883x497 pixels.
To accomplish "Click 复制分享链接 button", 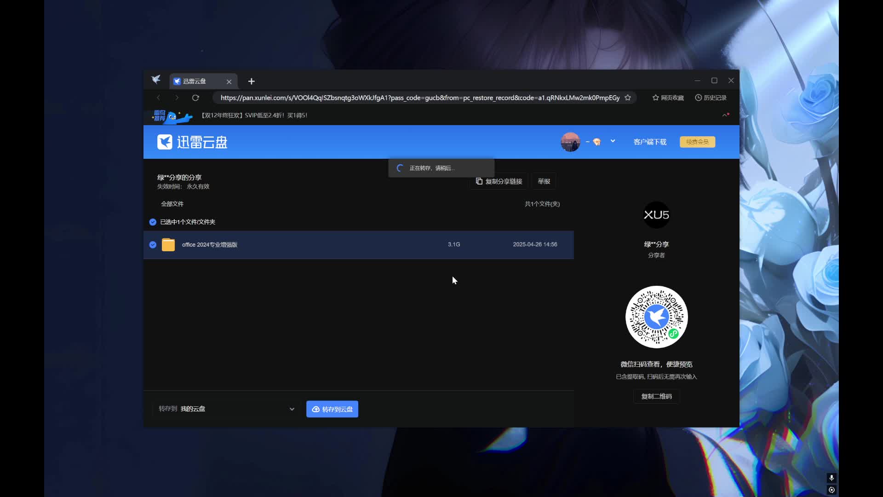I will click(499, 181).
